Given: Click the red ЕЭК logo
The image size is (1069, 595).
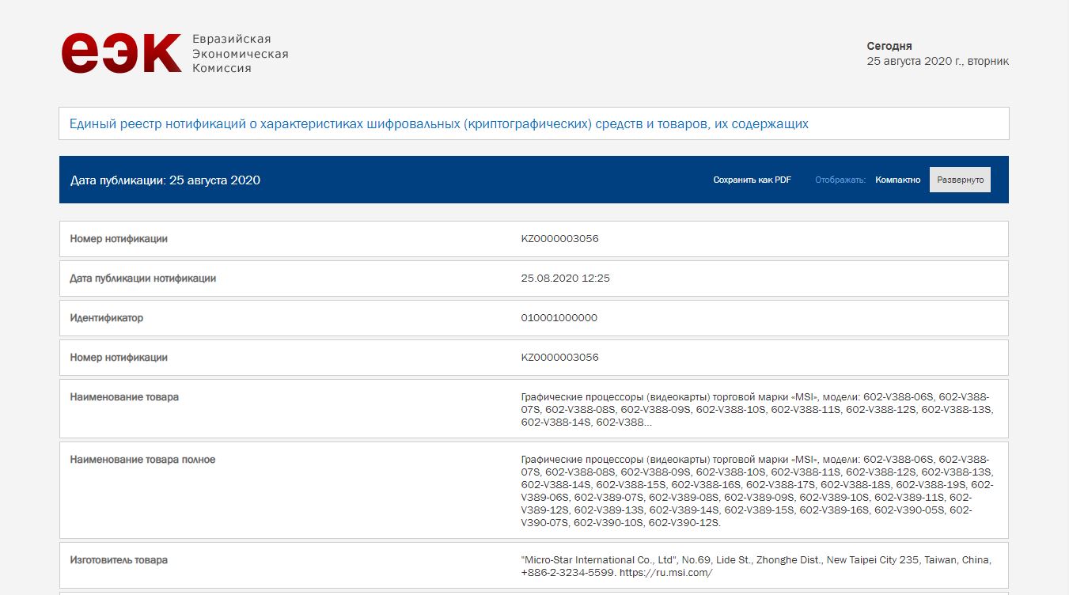Looking at the screenshot, I should click(x=121, y=53).
